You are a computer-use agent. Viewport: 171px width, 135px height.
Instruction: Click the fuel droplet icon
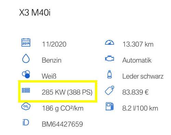coord(26,58)
